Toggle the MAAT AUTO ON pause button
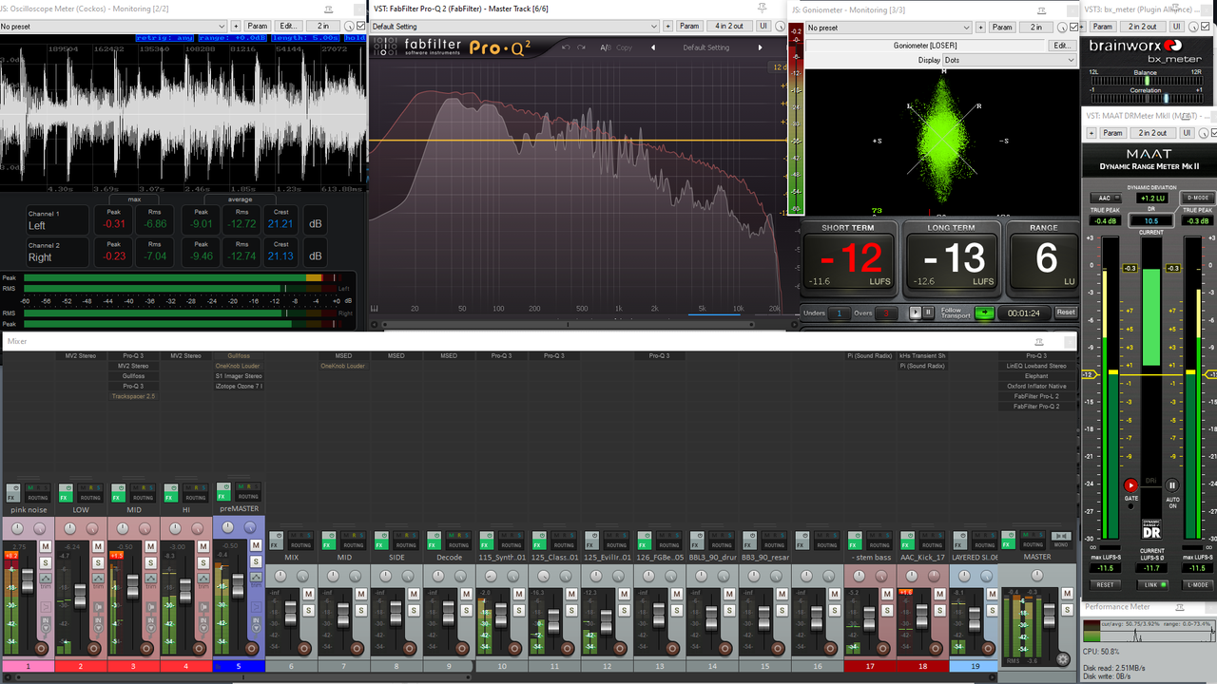This screenshot has height=684, width=1217. click(1172, 485)
